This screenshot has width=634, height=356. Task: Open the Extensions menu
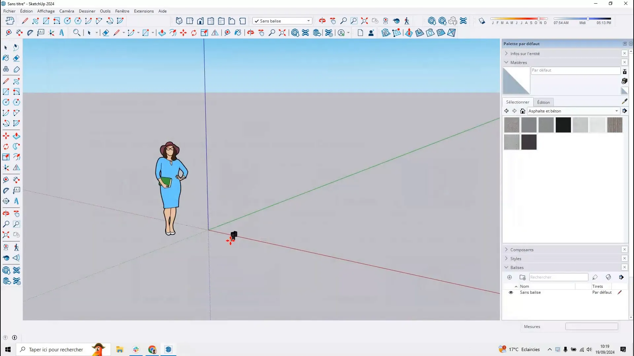pos(144,11)
